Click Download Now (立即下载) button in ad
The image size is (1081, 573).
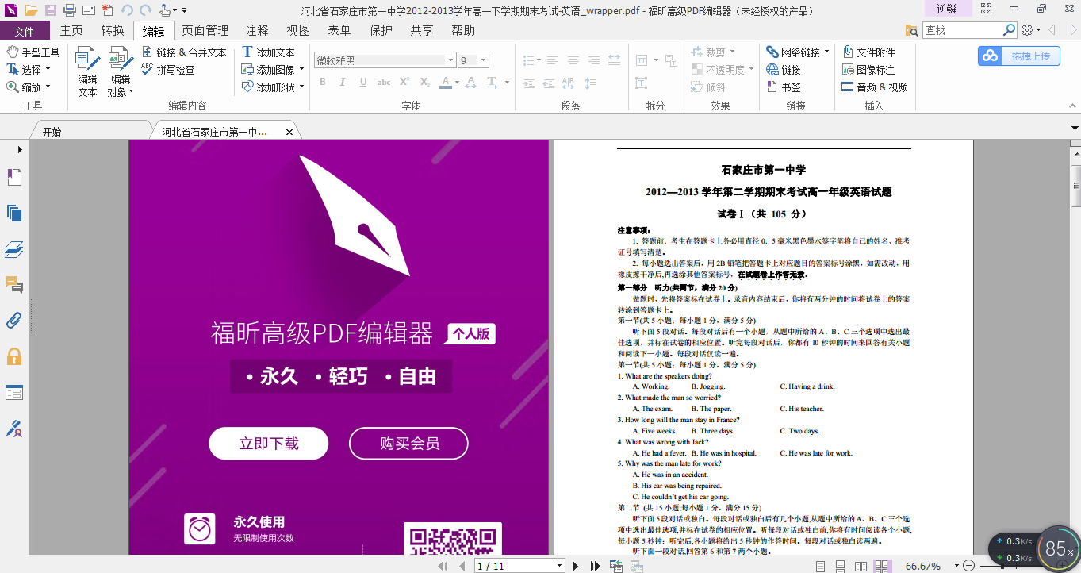(x=269, y=444)
